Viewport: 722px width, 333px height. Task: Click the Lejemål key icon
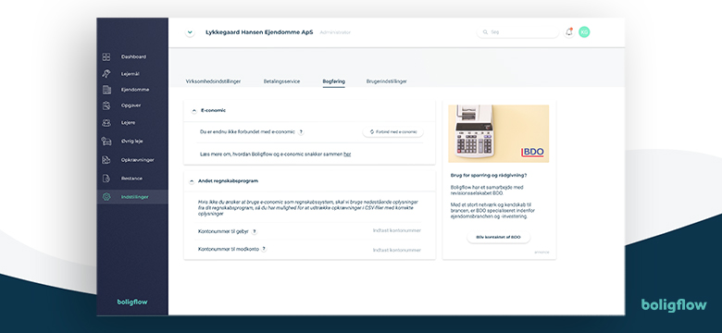tap(106, 74)
